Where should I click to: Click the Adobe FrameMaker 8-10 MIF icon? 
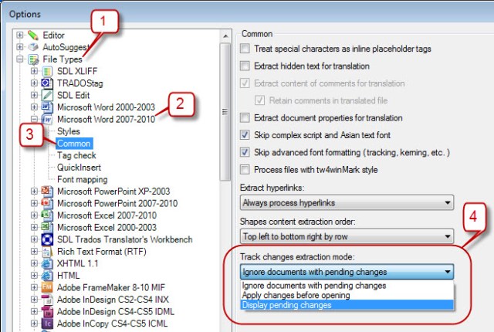coord(46,286)
